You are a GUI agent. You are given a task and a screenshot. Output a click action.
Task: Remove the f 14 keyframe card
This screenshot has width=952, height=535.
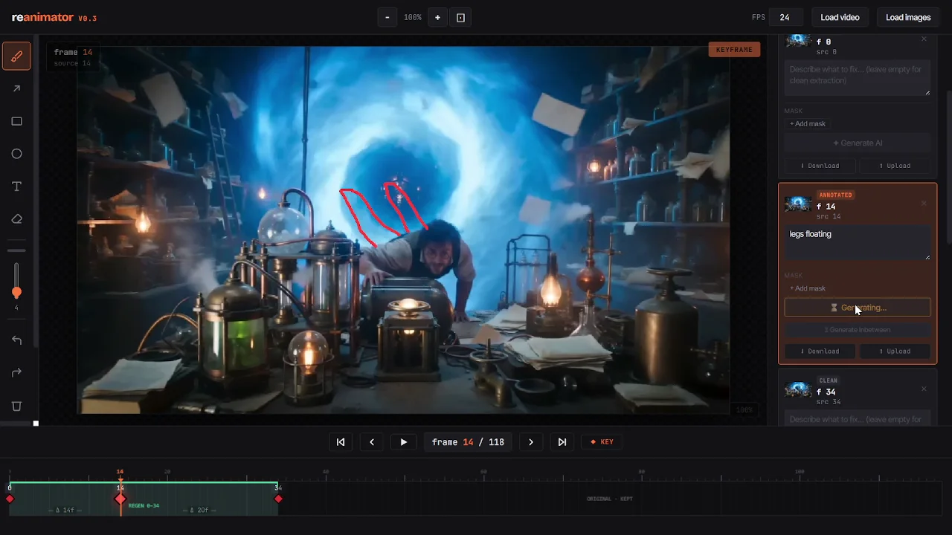click(x=924, y=204)
